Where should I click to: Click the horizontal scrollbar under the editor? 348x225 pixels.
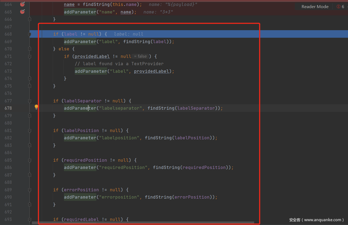[x=143, y=223]
